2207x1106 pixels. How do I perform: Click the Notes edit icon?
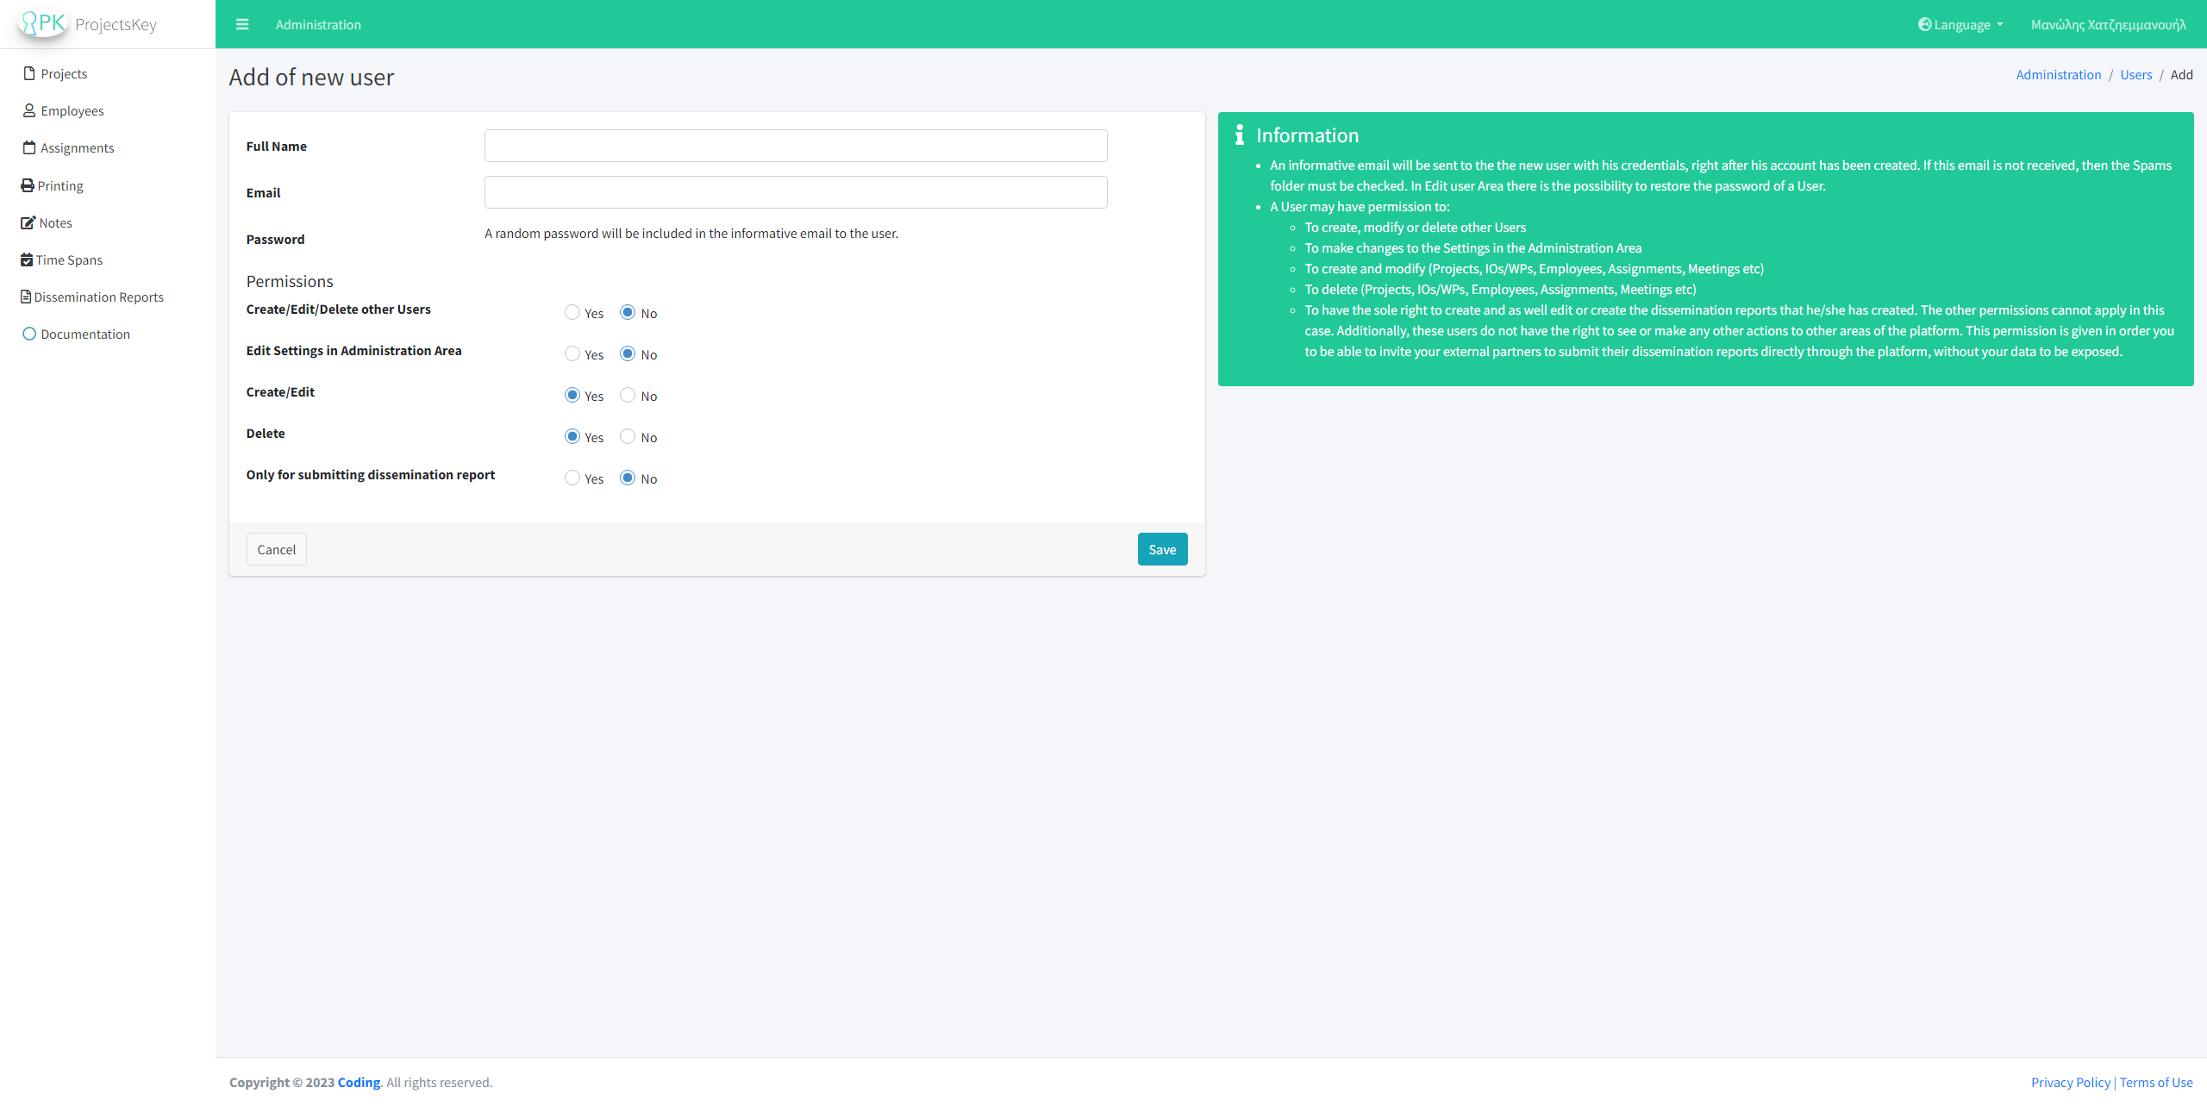point(28,222)
